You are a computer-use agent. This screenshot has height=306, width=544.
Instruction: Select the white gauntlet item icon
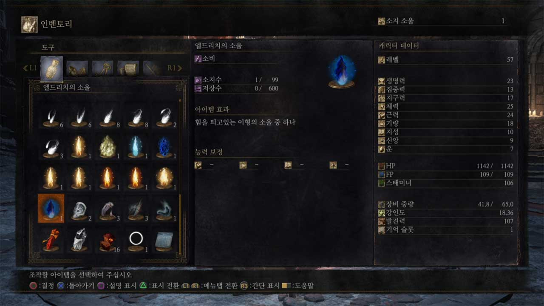[79, 240]
